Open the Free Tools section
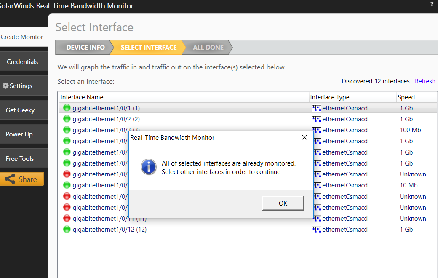Screen dimensions: 438x278 (x=20, y=159)
